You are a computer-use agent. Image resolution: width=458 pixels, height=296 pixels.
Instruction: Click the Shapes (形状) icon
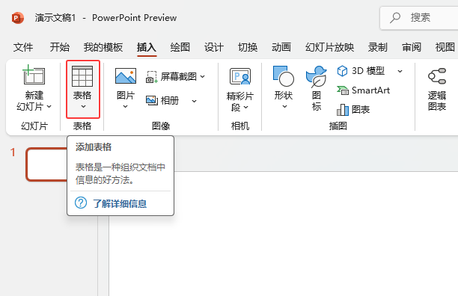[284, 76]
